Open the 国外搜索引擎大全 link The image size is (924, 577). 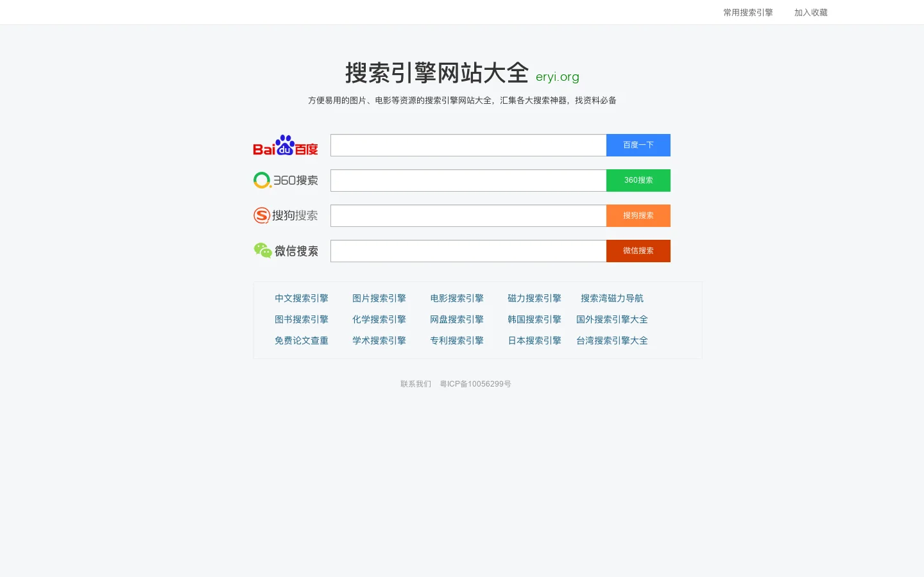(612, 319)
